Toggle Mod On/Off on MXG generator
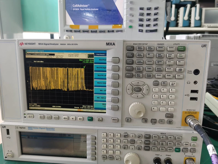This screenshot has height=164, width=218. pos(185,150)
